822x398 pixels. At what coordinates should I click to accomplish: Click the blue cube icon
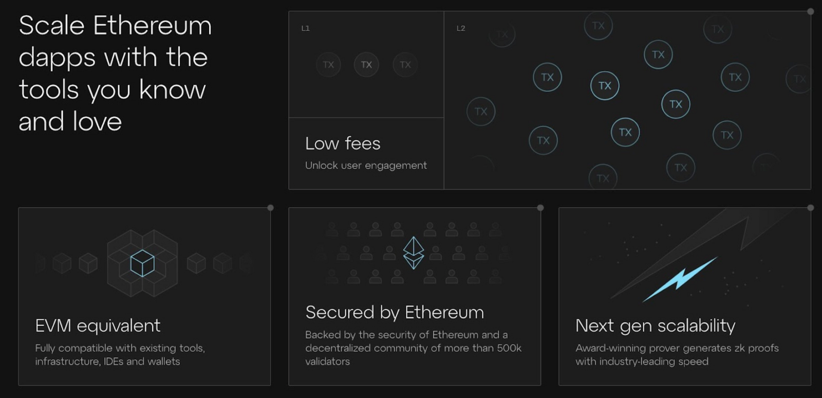point(142,263)
